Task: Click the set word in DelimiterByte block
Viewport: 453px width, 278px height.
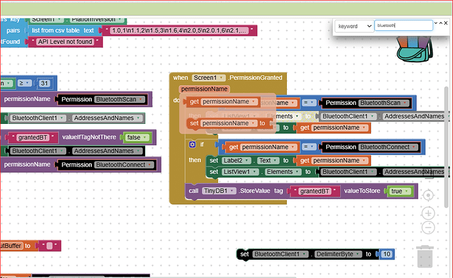Action: [x=244, y=254]
